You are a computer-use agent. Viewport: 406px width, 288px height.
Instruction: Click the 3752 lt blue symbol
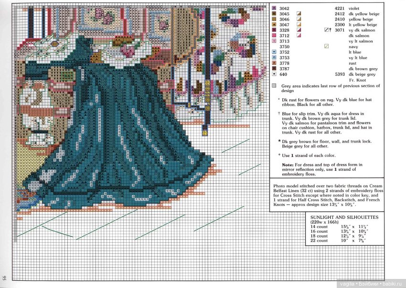coord(273,52)
